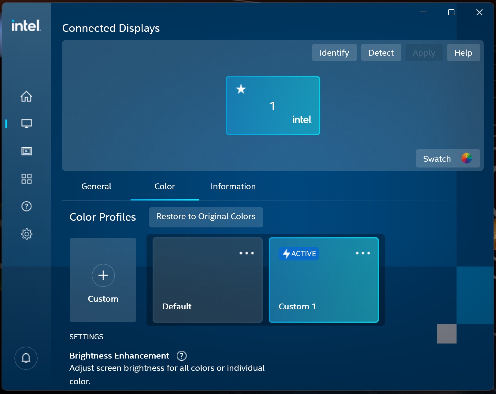
Task: Open options menu on Custom 1 profile
Action: click(x=363, y=253)
